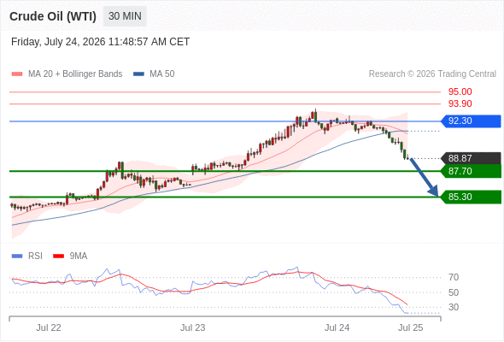Screen dimensions: 504x342
Task: Click the green 85.30 support price tag
Action: pyautogui.click(x=471, y=197)
